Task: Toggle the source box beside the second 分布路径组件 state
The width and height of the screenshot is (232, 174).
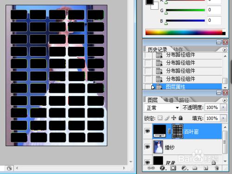Action: pos(148,63)
